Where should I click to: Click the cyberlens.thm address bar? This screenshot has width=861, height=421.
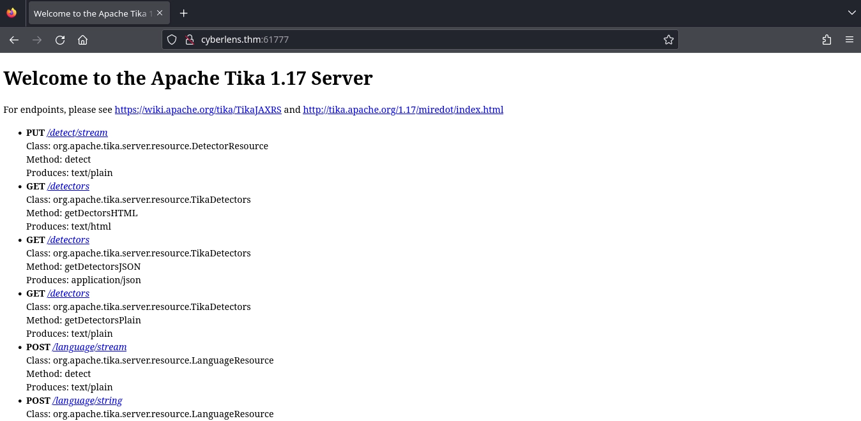click(x=415, y=40)
